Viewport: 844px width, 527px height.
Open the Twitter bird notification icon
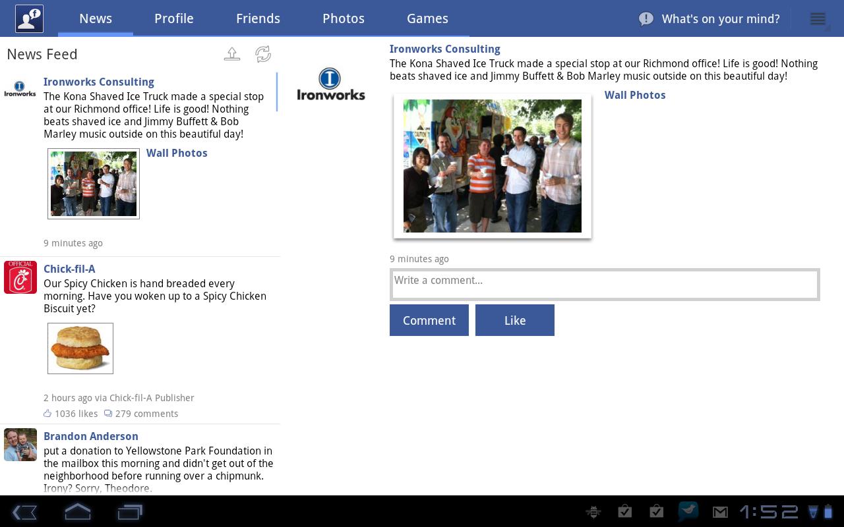click(688, 511)
